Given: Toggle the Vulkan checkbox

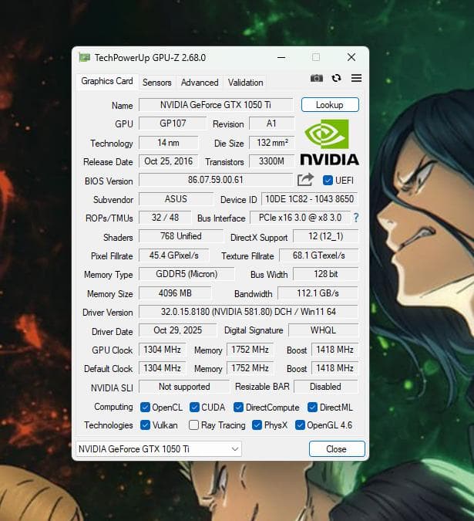Looking at the screenshot, I should [145, 425].
